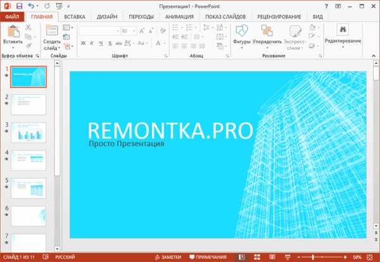The height and width of the screenshot is (262, 380).
Task: Click the REMONTKA.PRO title text on slide
Action: coord(170,130)
